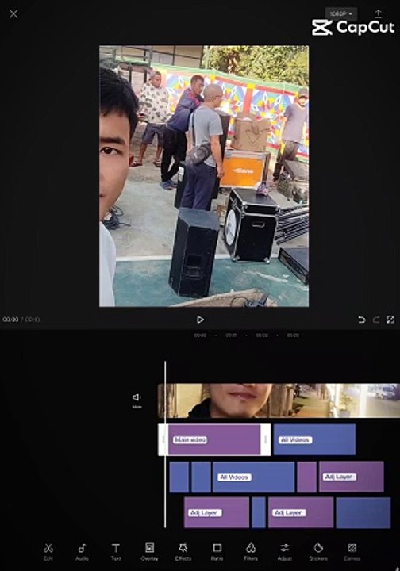Select the first small blue clip in the middle track
This screenshot has width=400, height=571.
point(179,477)
